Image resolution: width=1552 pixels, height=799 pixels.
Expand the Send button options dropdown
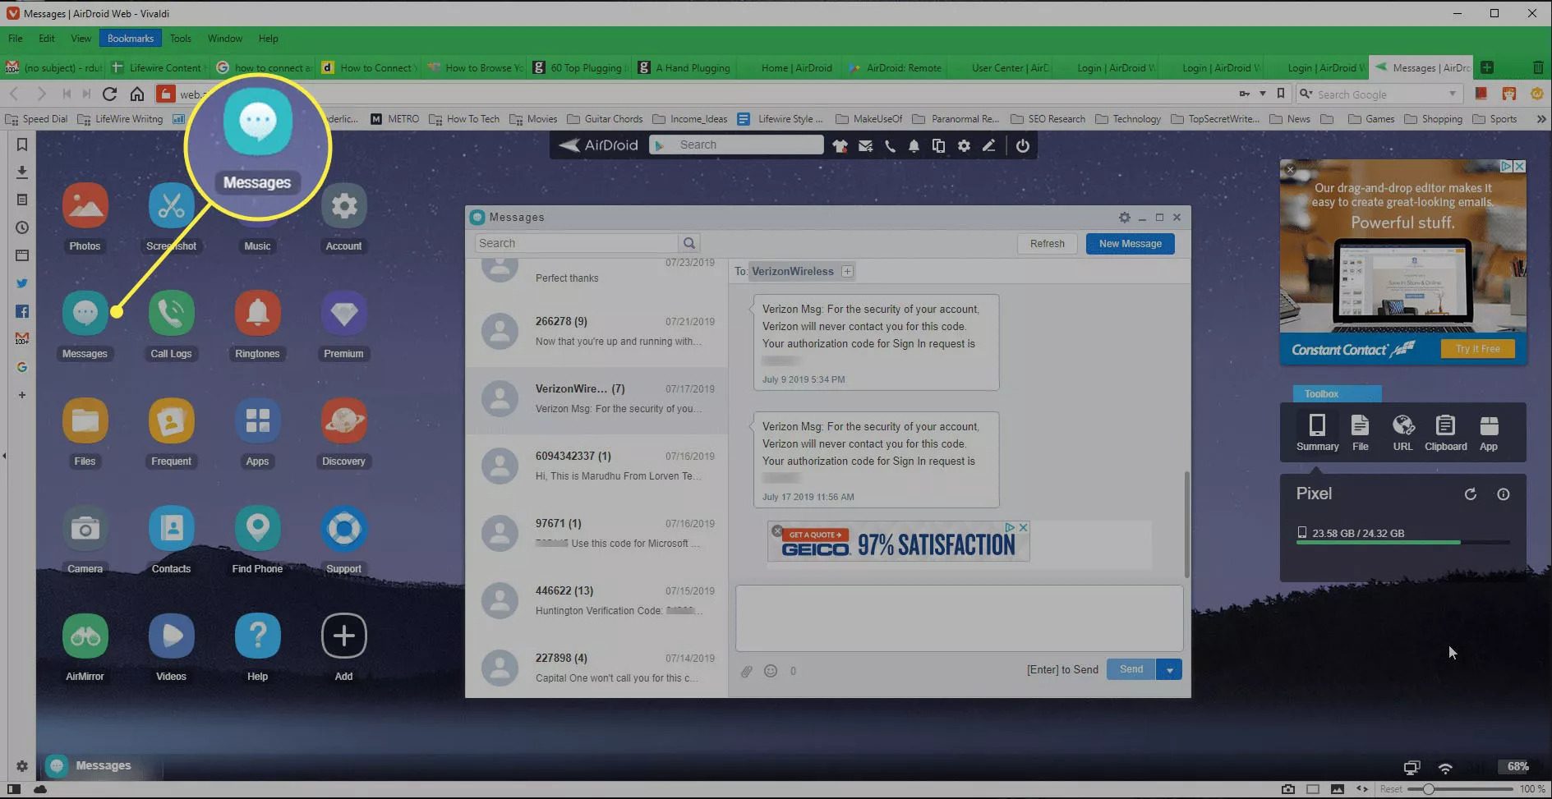(1169, 670)
